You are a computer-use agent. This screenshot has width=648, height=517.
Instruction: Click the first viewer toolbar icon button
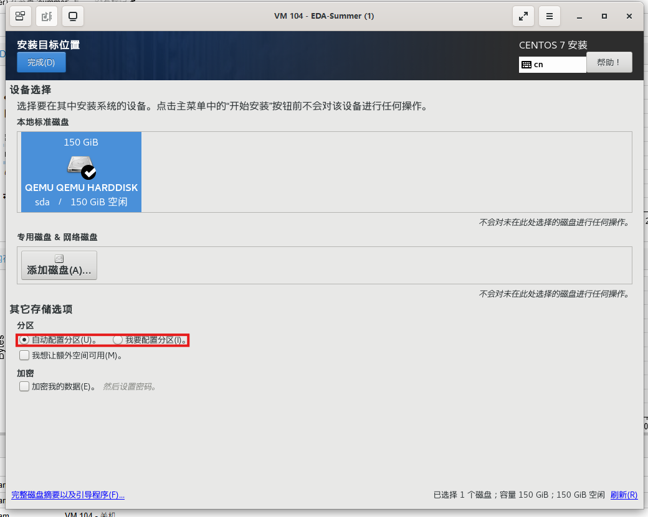[x=21, y=16]
